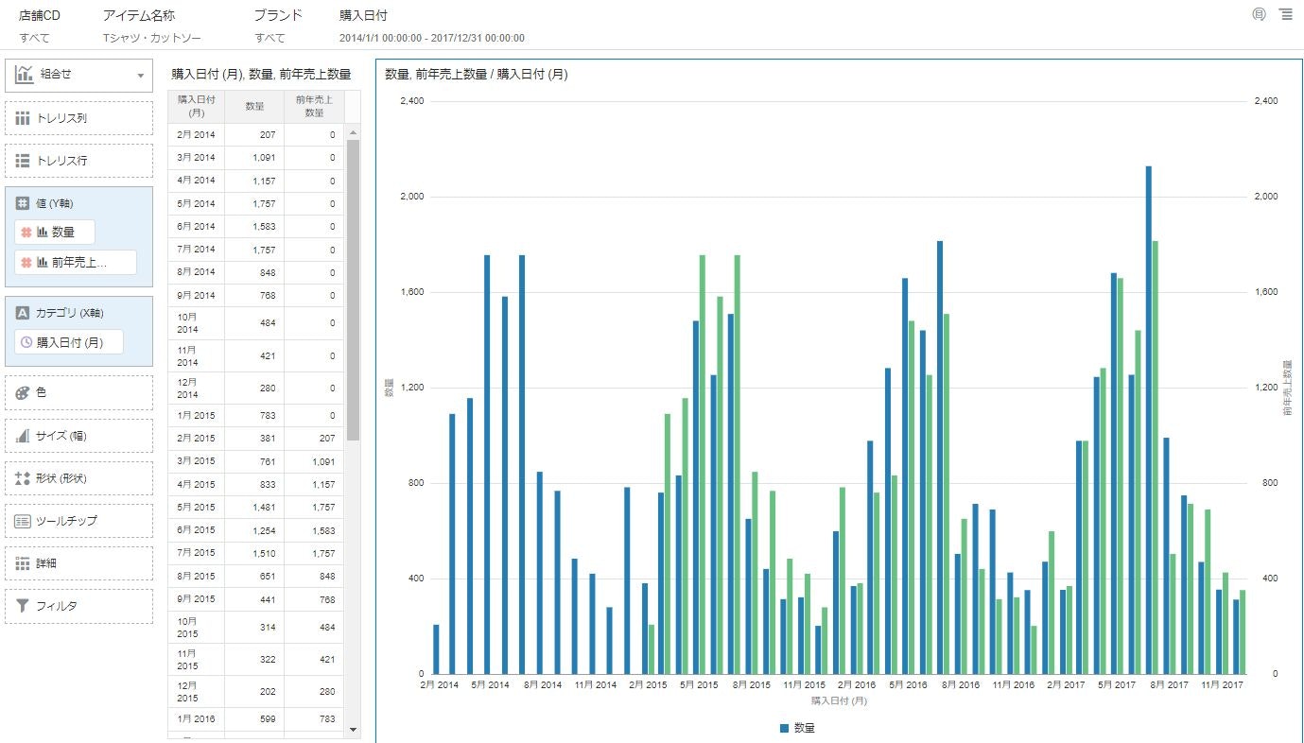Select the 11月 2014 date cell
The height and width of the screenshot is (743, 1304).
point(197,356)
